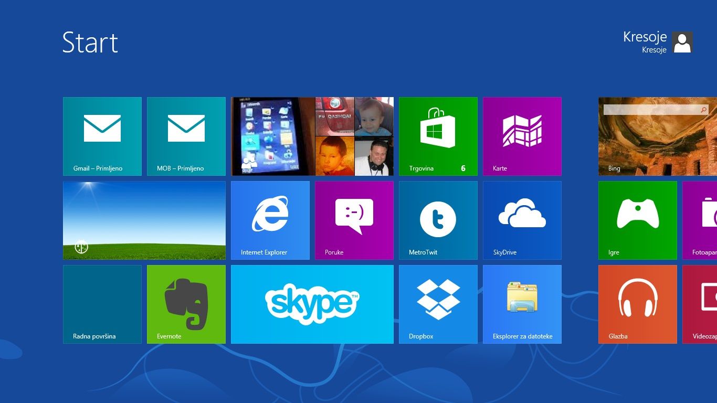The height and width of the screenshot is (403, 717).
Task: Open the Poruke messaging tile
Action: tap(354, 220)
